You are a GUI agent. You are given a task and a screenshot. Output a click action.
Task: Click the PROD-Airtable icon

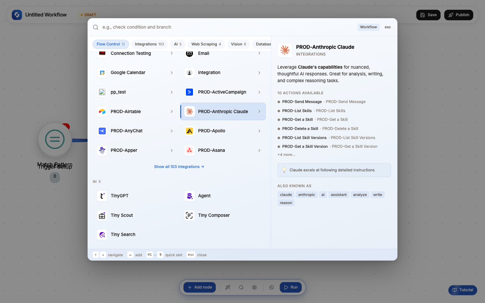102,111
